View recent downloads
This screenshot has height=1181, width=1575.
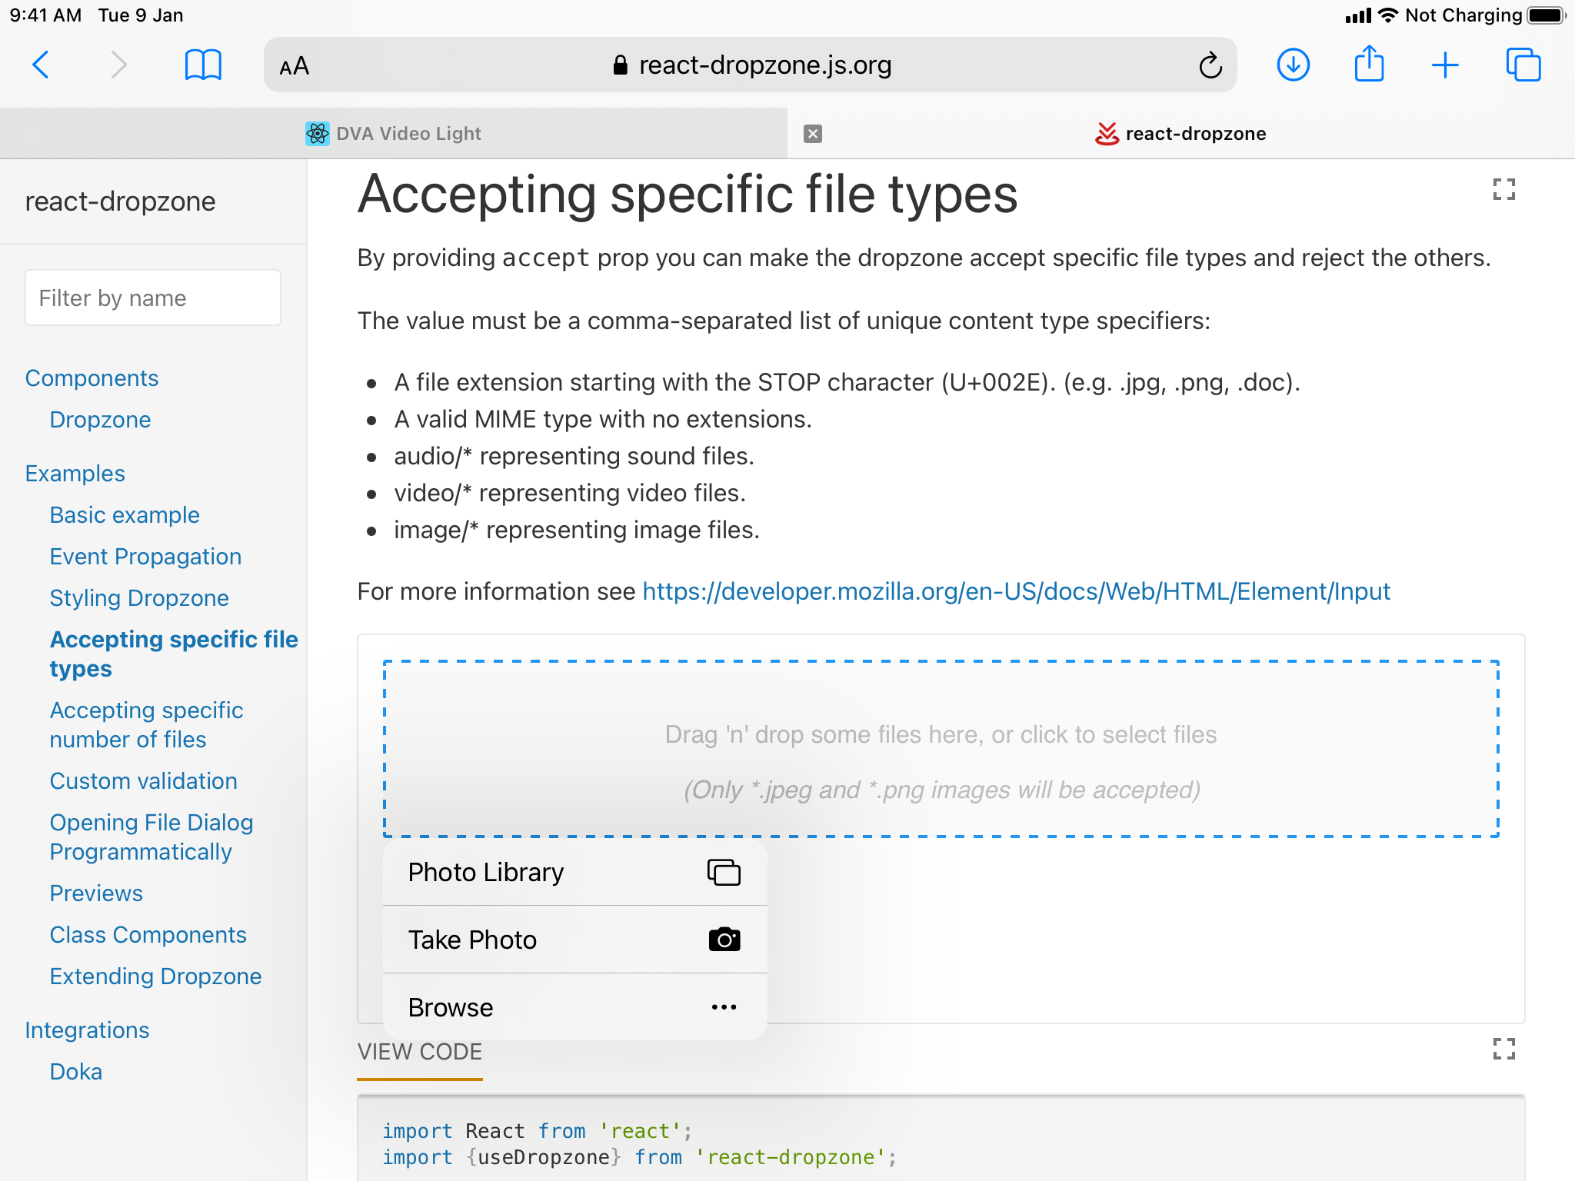coord(1293,65)
